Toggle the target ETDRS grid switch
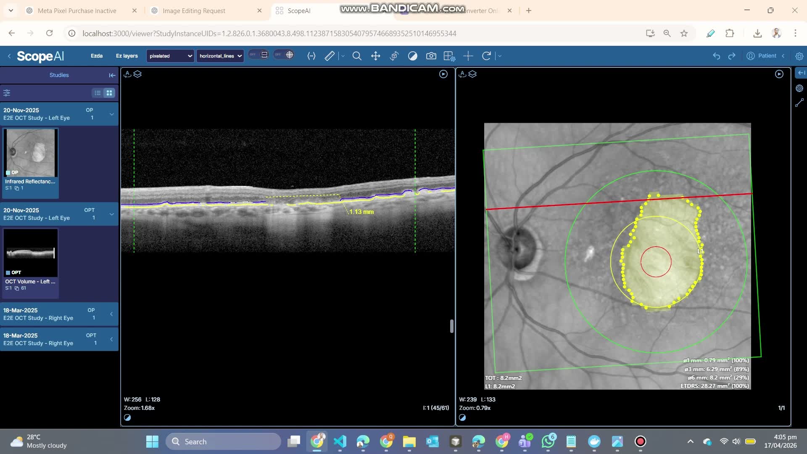Viewport: 807px width, 454px height. tap(284, 55)
